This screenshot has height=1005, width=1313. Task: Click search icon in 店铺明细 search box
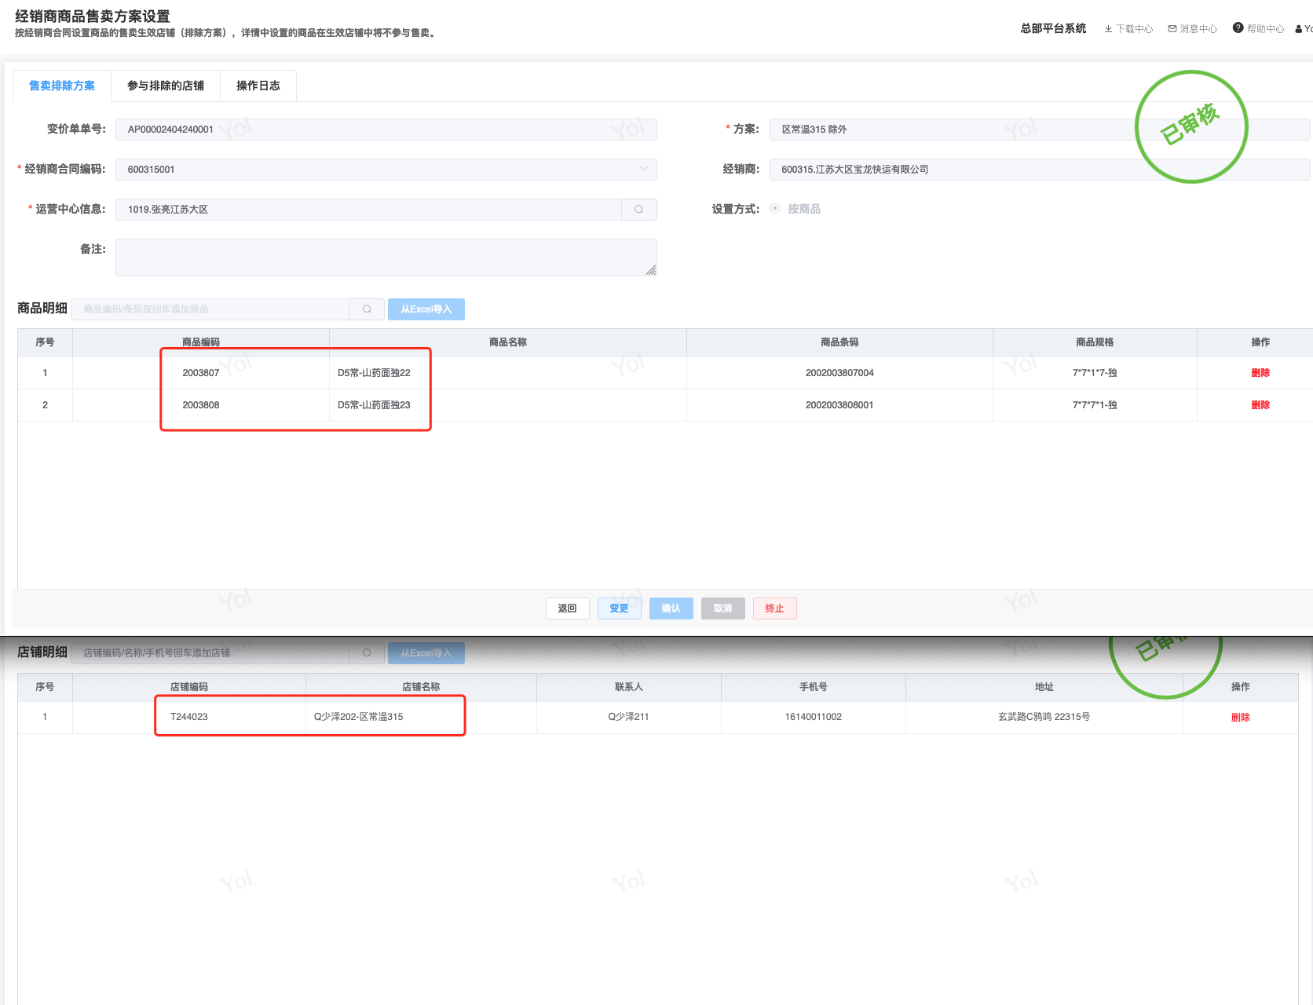click(x=367, y=653)
